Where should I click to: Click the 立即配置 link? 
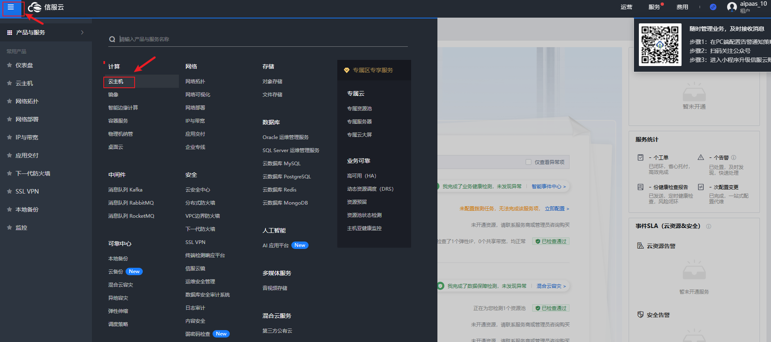557,209
